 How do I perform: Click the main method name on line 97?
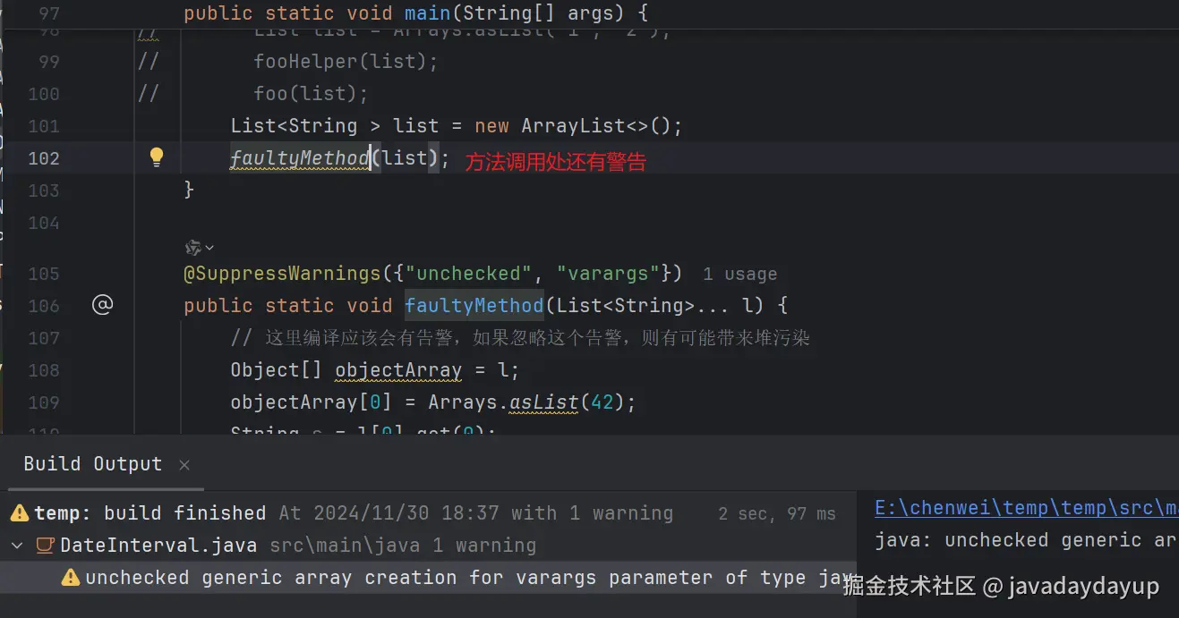coord(427,14)
